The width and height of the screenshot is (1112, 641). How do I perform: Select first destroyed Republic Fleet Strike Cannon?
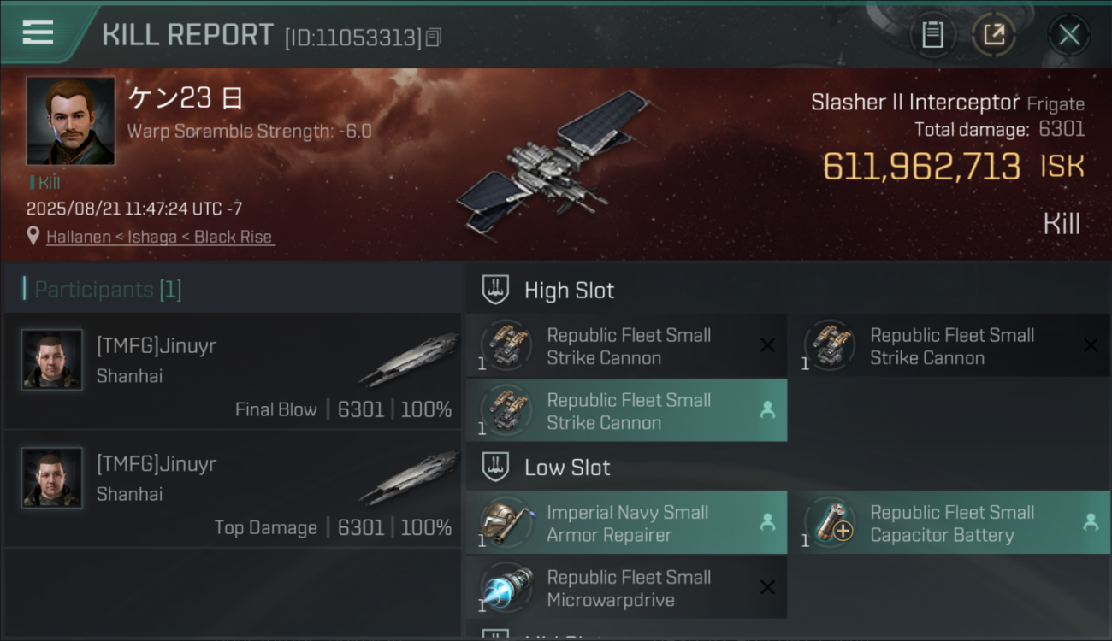(x=626, y=345)
